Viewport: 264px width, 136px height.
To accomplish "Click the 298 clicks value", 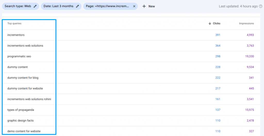I will pos(218,56).
